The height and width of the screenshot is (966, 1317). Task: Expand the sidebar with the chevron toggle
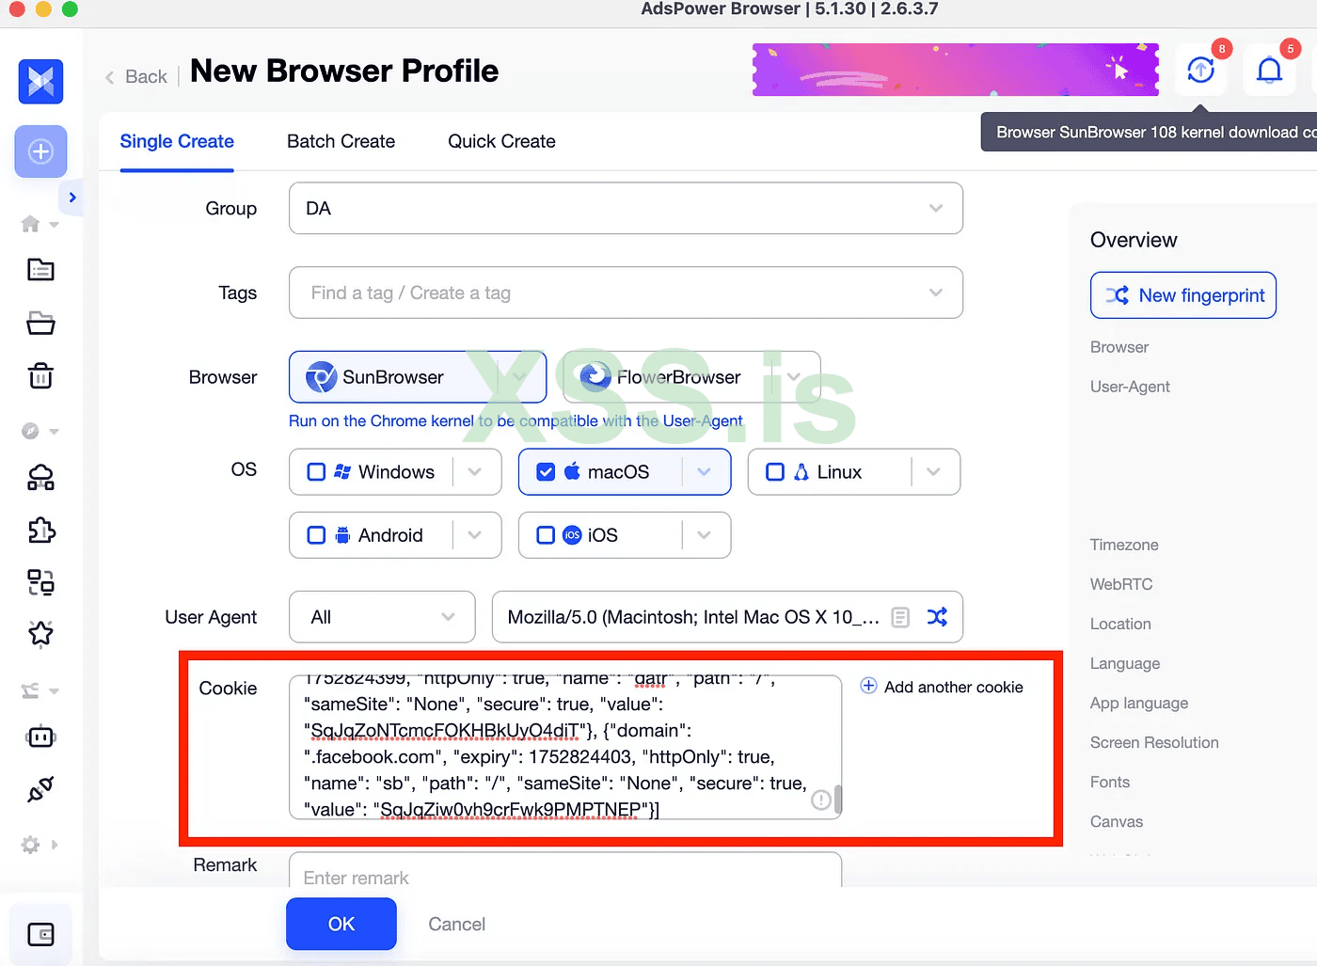coord(71,198)
